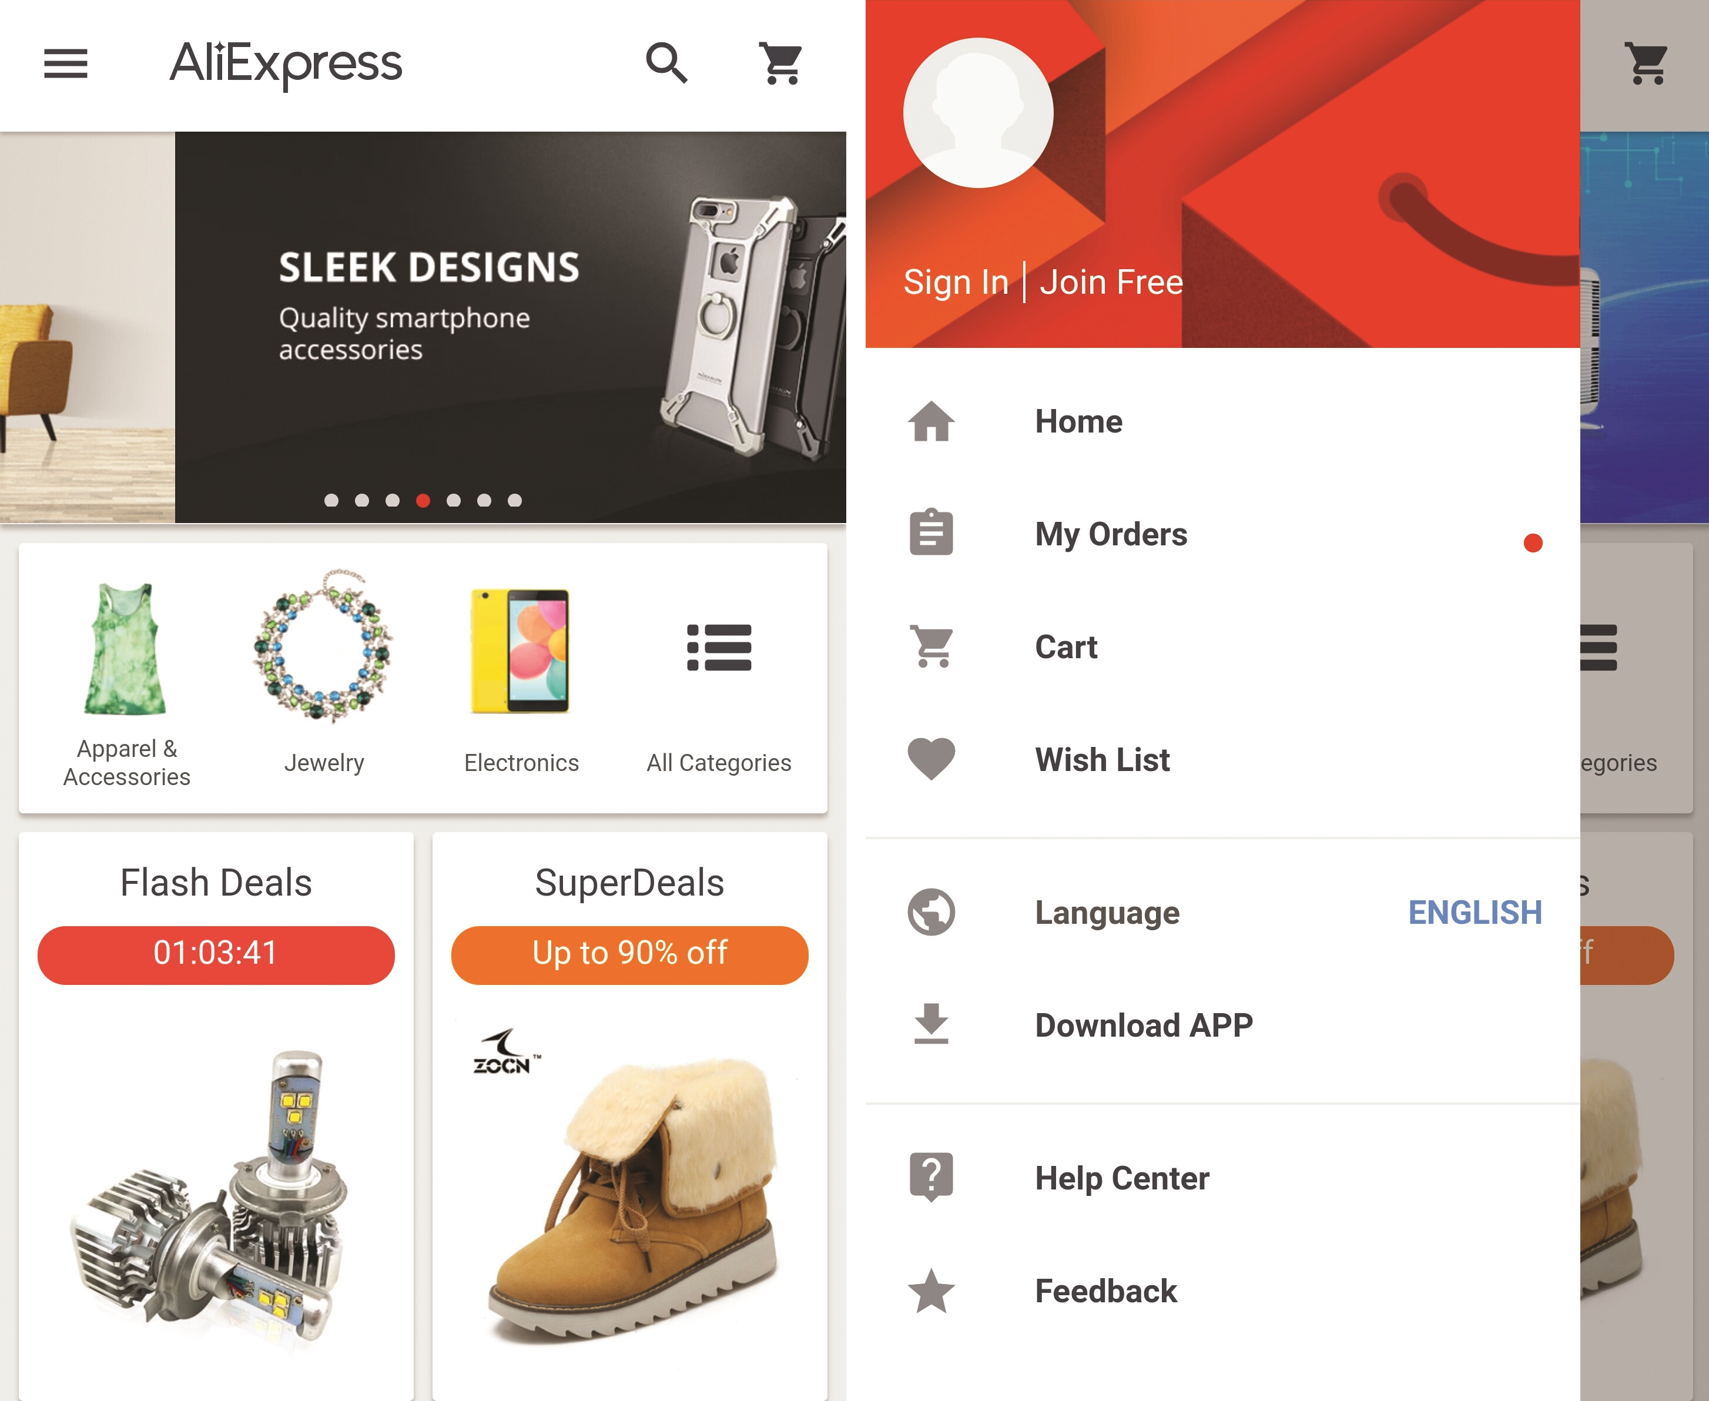
Task: Jump to the first banner slide dot
Action: (331, 500)
